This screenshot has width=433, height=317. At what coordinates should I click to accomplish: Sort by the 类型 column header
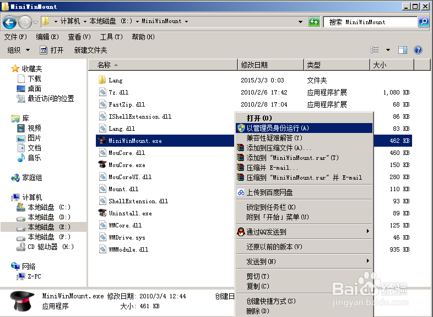(x=337, y=65)
